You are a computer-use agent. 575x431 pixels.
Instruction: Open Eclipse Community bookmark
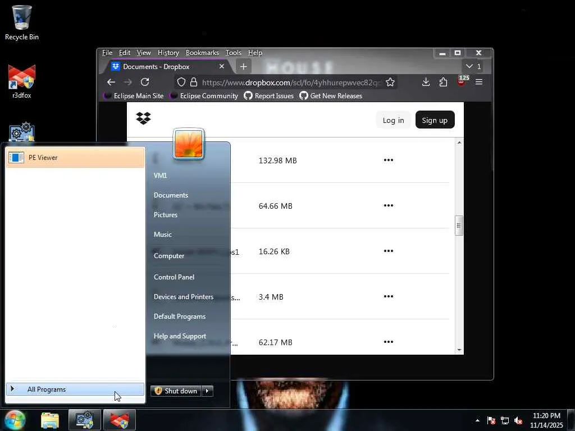204,95
